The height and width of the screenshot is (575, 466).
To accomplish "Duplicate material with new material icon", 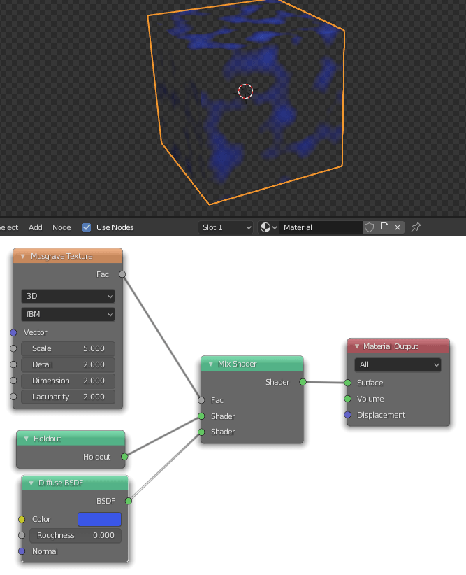I will (383, 227).
